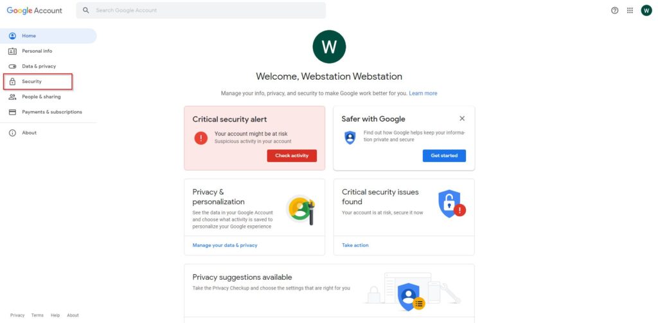Image resolution: width=658 pixels, height=323 pixels.
Task: Click the search magnifier icon
Action: click(86, 10)
